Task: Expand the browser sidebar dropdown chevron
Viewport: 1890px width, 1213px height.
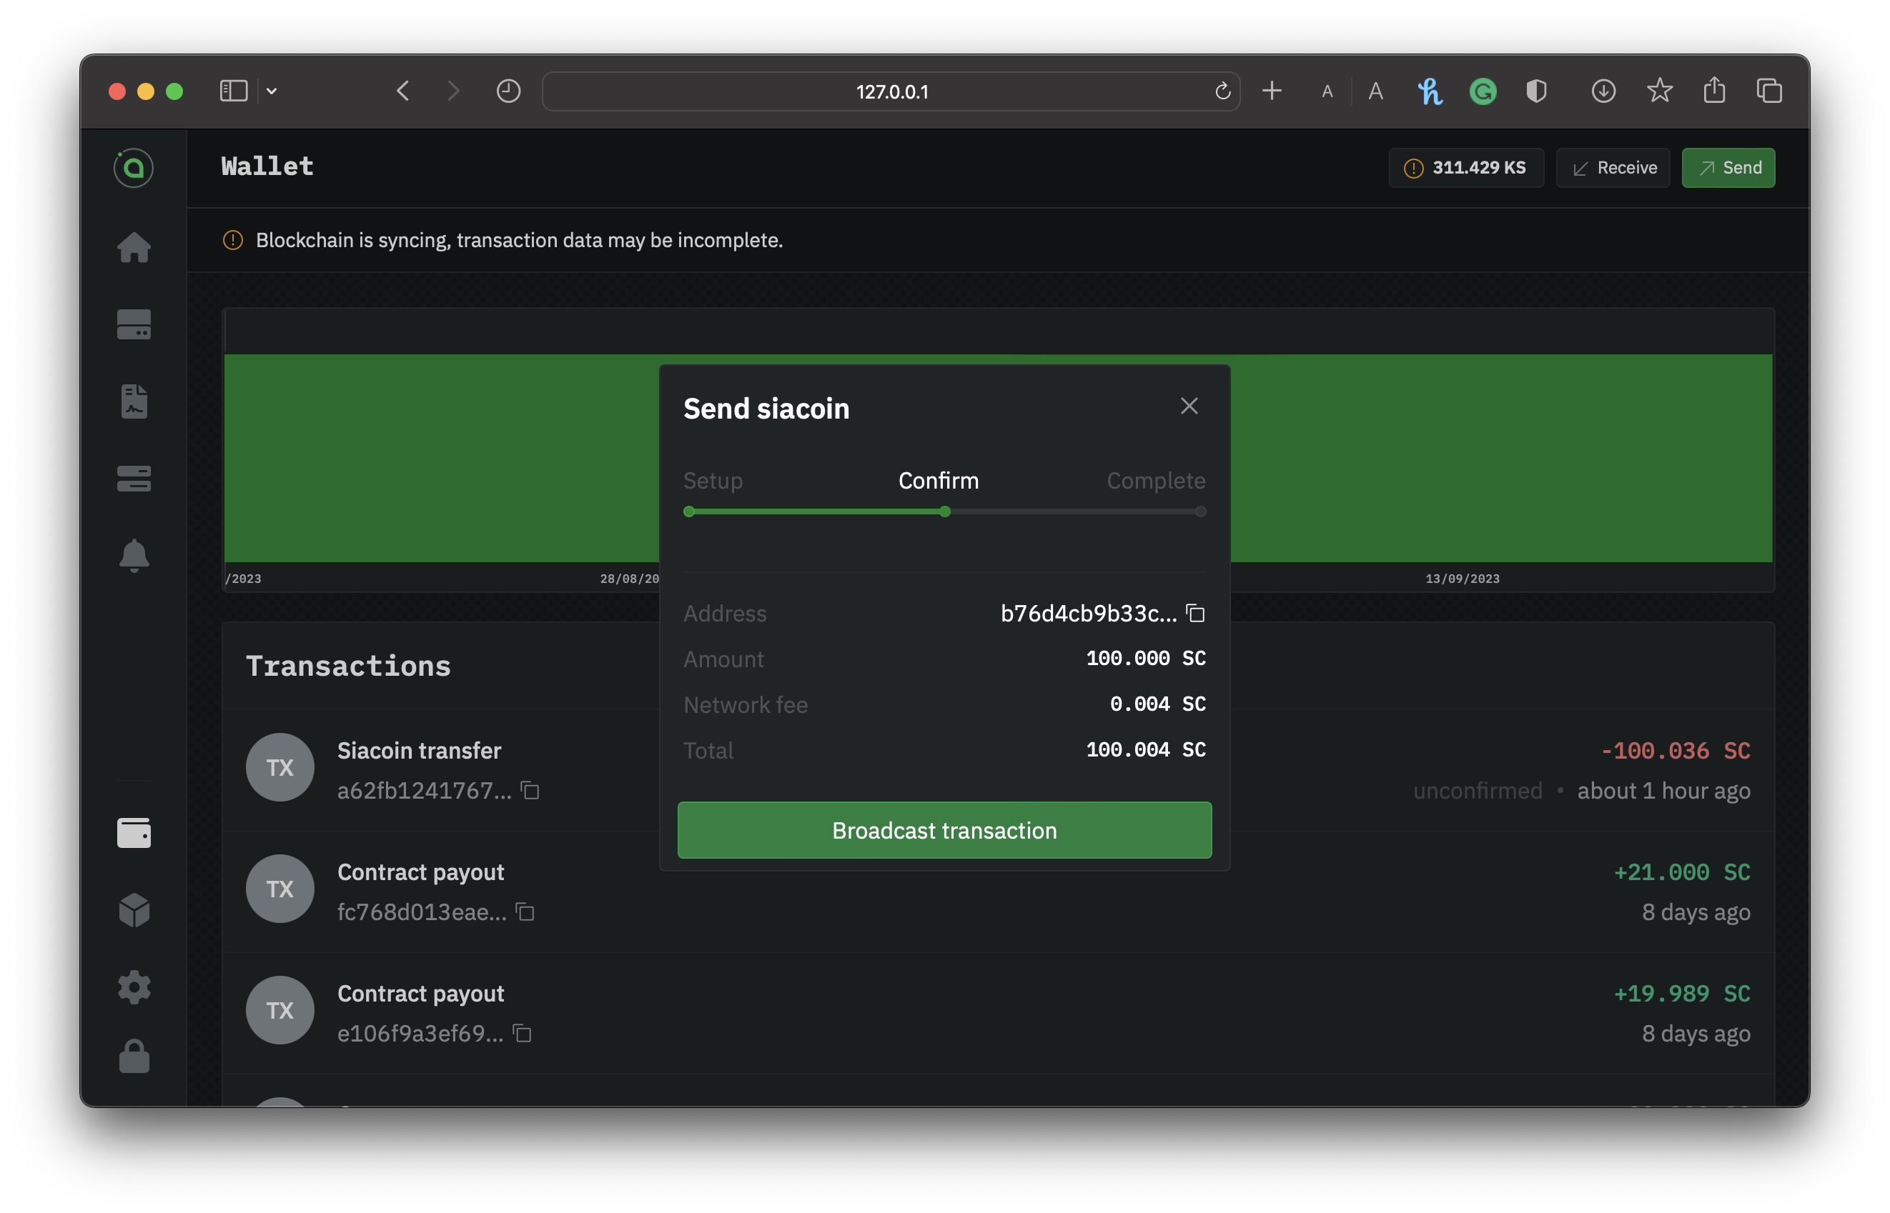Action: tap(272, 91)
